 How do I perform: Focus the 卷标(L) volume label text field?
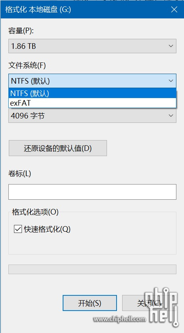(x=92, y=192)
